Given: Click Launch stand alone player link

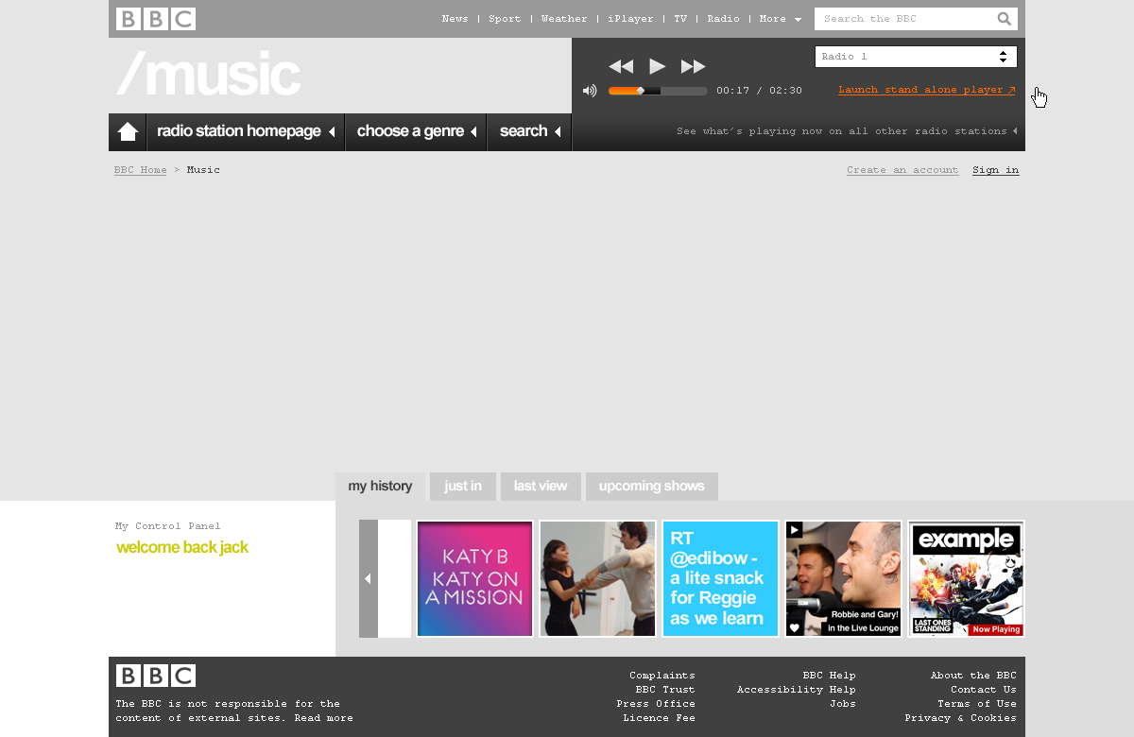Looking at the screenshot, I should point(926,91).
